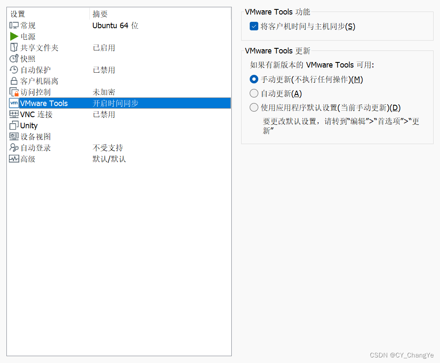This screenshot has width=440, height=363.
Task: Select the 访问控制 row label
Action: (35, 92)
